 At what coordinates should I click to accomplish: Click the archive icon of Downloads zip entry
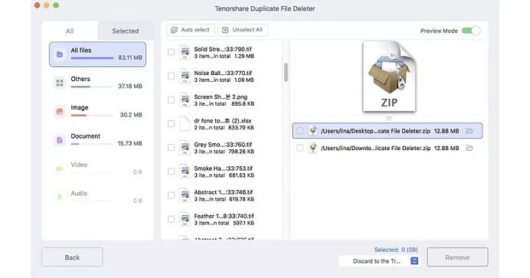[x=313, y=148]
